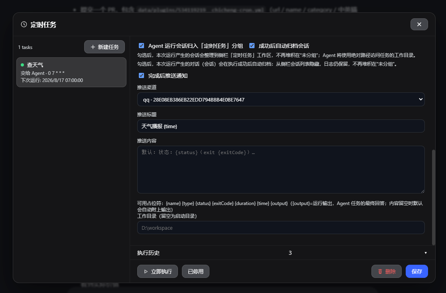
Task: Click the 推送内容 textarea resize grip
Action: (422, 191)
